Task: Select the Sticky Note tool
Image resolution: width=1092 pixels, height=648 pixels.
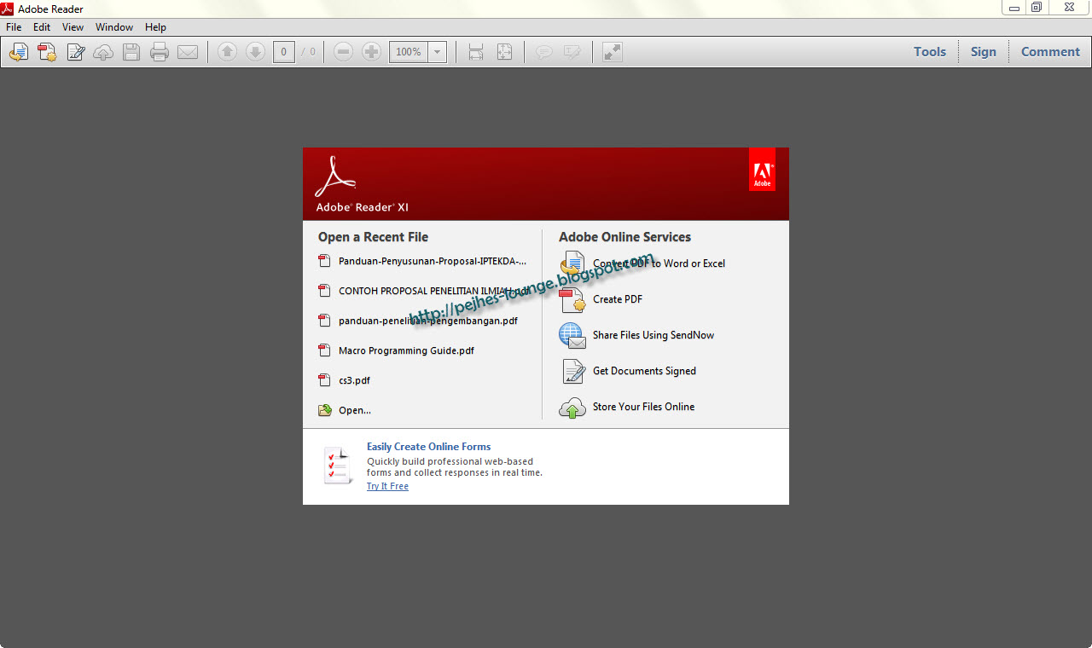Action: tap(543, 52)
